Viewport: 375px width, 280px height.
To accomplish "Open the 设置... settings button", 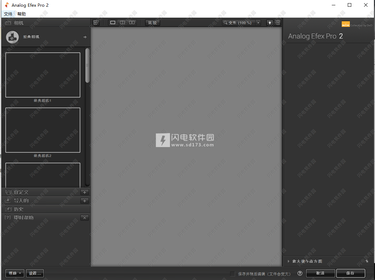I will pyautogui.click(x=35, y=273).
